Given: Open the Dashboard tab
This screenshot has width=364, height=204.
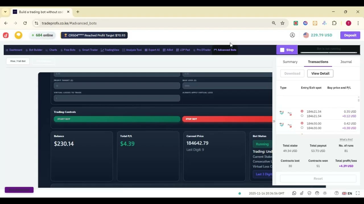Looking at the screenshot, I should [14, 50].
